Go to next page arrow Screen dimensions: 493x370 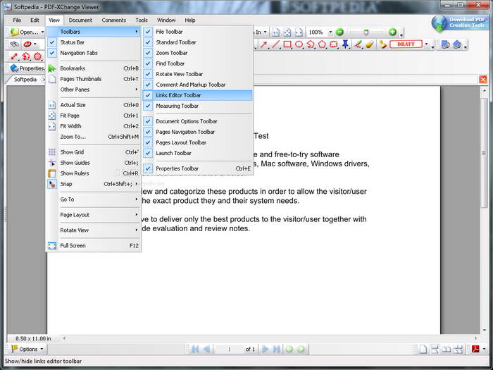(265, 349)
